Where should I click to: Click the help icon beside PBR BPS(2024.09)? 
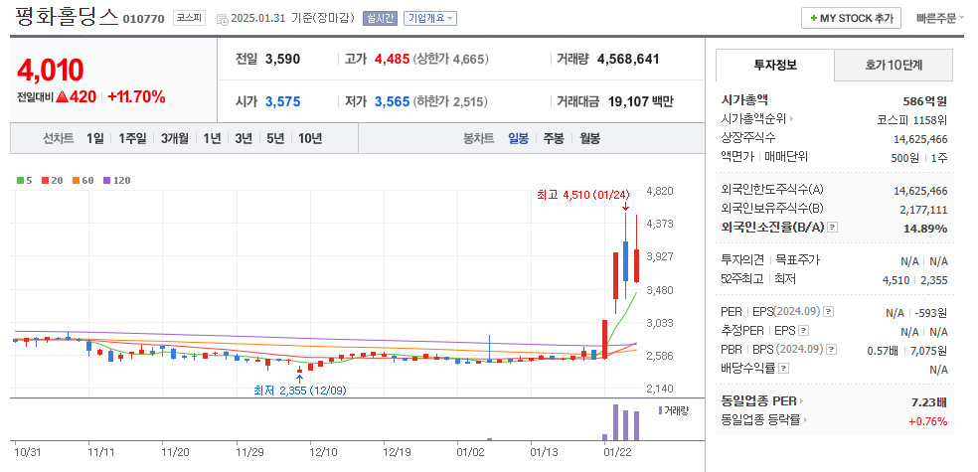(x=832, y=349)
